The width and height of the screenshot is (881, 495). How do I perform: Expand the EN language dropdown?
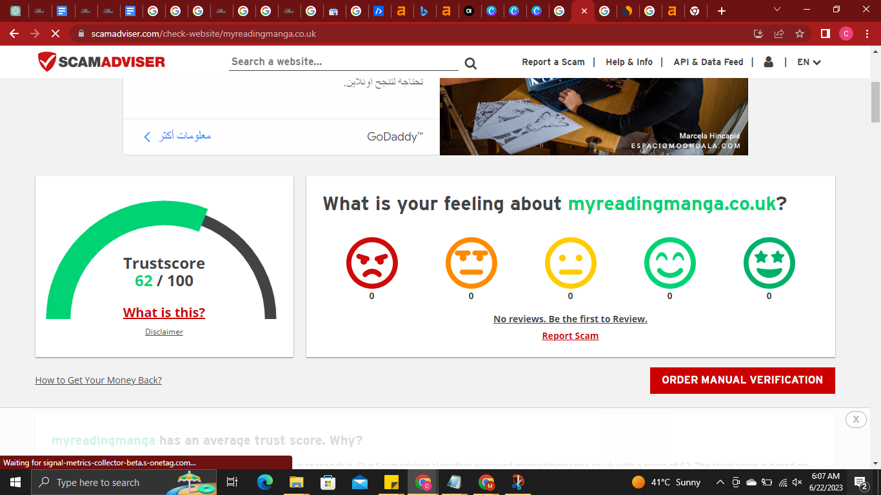coord(809,62)
